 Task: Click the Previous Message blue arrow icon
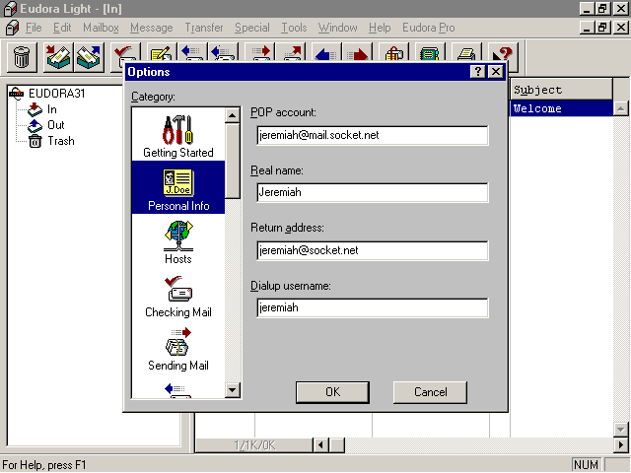coord(326,53)
